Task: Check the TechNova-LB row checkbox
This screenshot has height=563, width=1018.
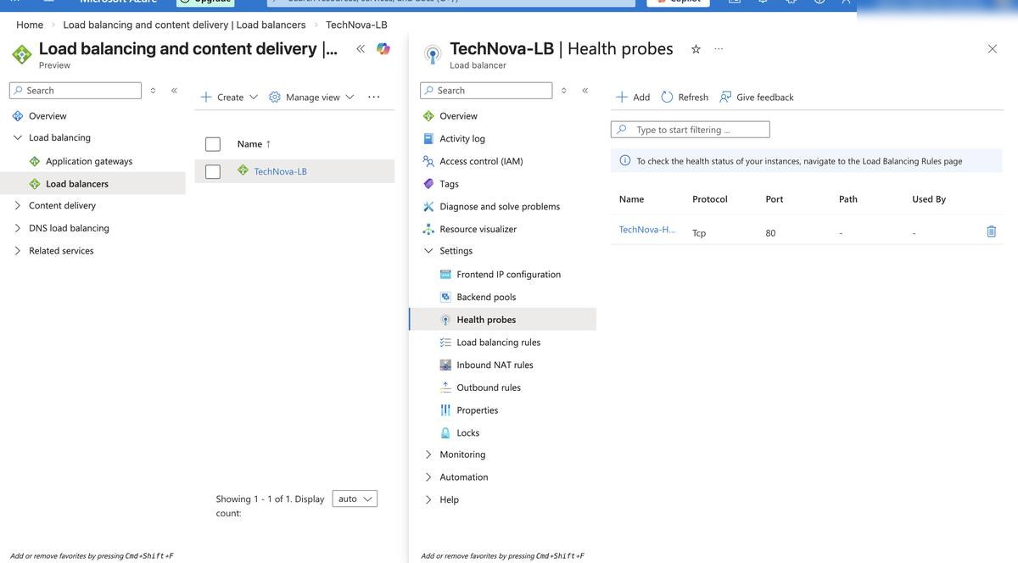Action: (213, 172)
